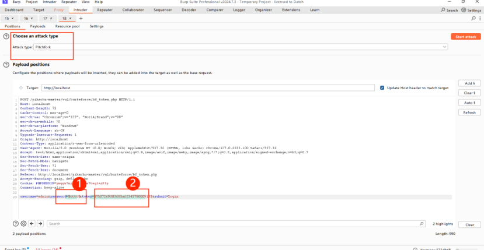The image size is (484, 250).
Task: Start the attack
Action: pos(466,37)
